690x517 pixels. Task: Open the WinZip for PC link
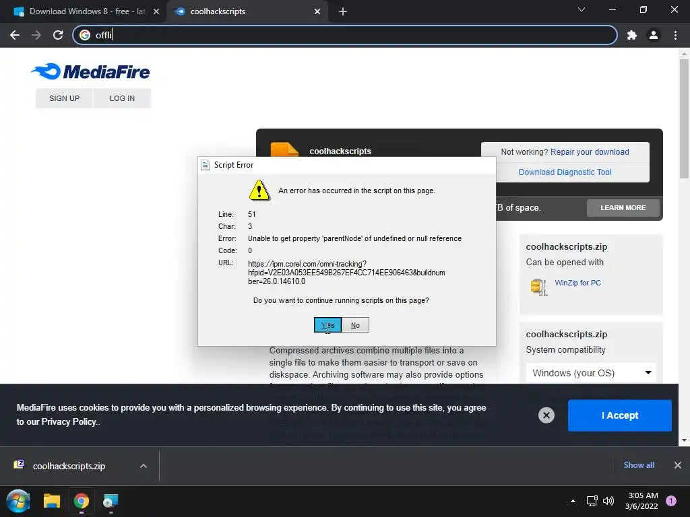(x=577, y=283)
